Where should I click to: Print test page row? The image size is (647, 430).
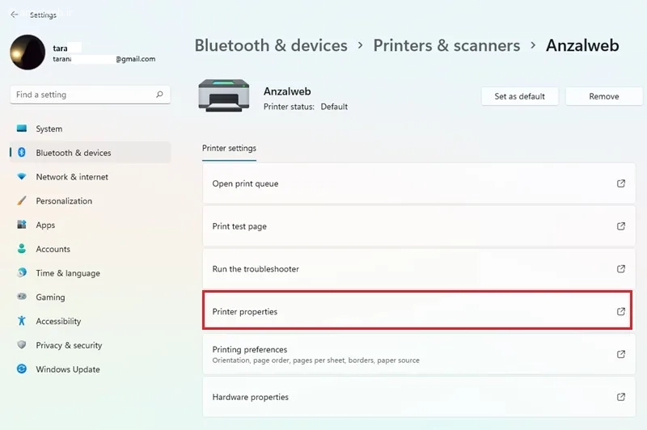[x=419, y=226]
